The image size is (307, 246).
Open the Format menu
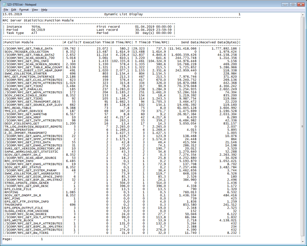[x=25, y=10]
